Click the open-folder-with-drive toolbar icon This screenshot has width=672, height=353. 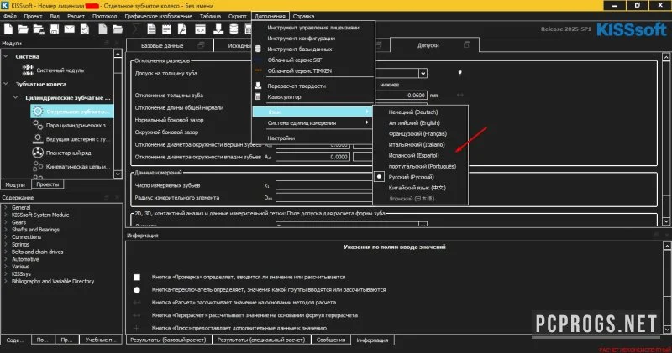pyautogui.click(x=39, y=29)
